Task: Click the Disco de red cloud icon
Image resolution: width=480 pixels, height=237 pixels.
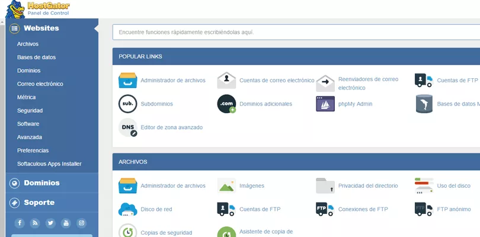Action: [x=127, y=209]
